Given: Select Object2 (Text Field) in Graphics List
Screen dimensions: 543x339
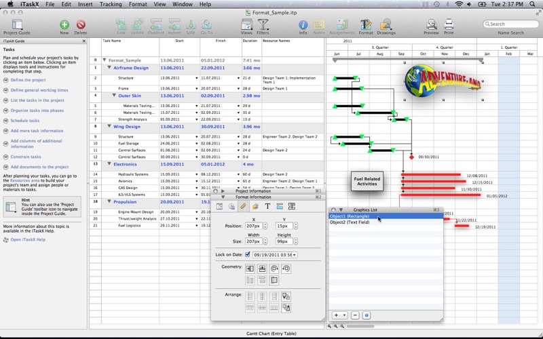Looking at the screenshot, I should tap(386, 222).
